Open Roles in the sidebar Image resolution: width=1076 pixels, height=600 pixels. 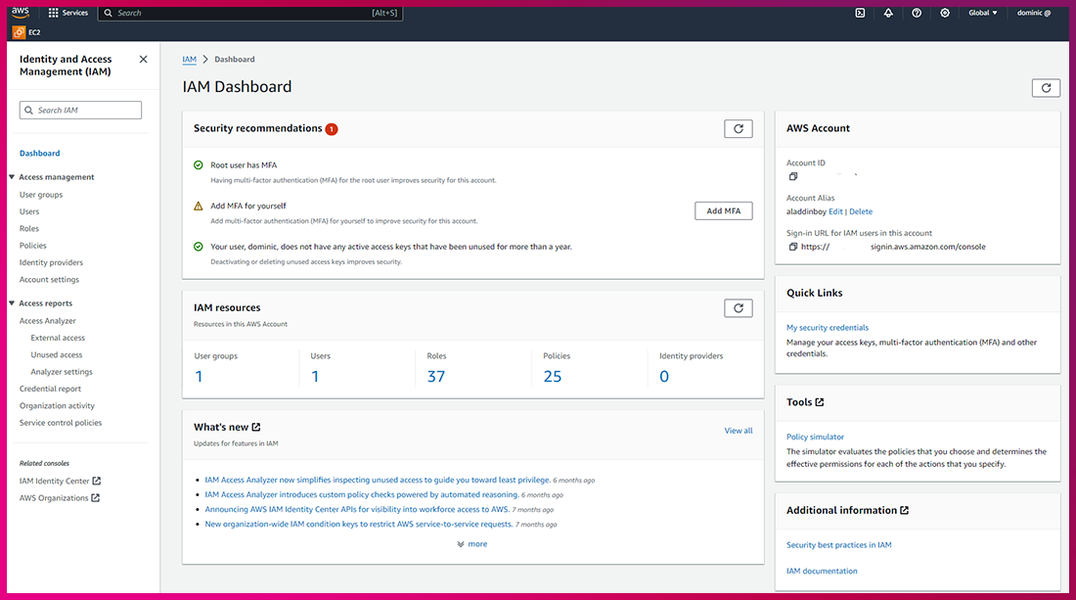[29, 228]
